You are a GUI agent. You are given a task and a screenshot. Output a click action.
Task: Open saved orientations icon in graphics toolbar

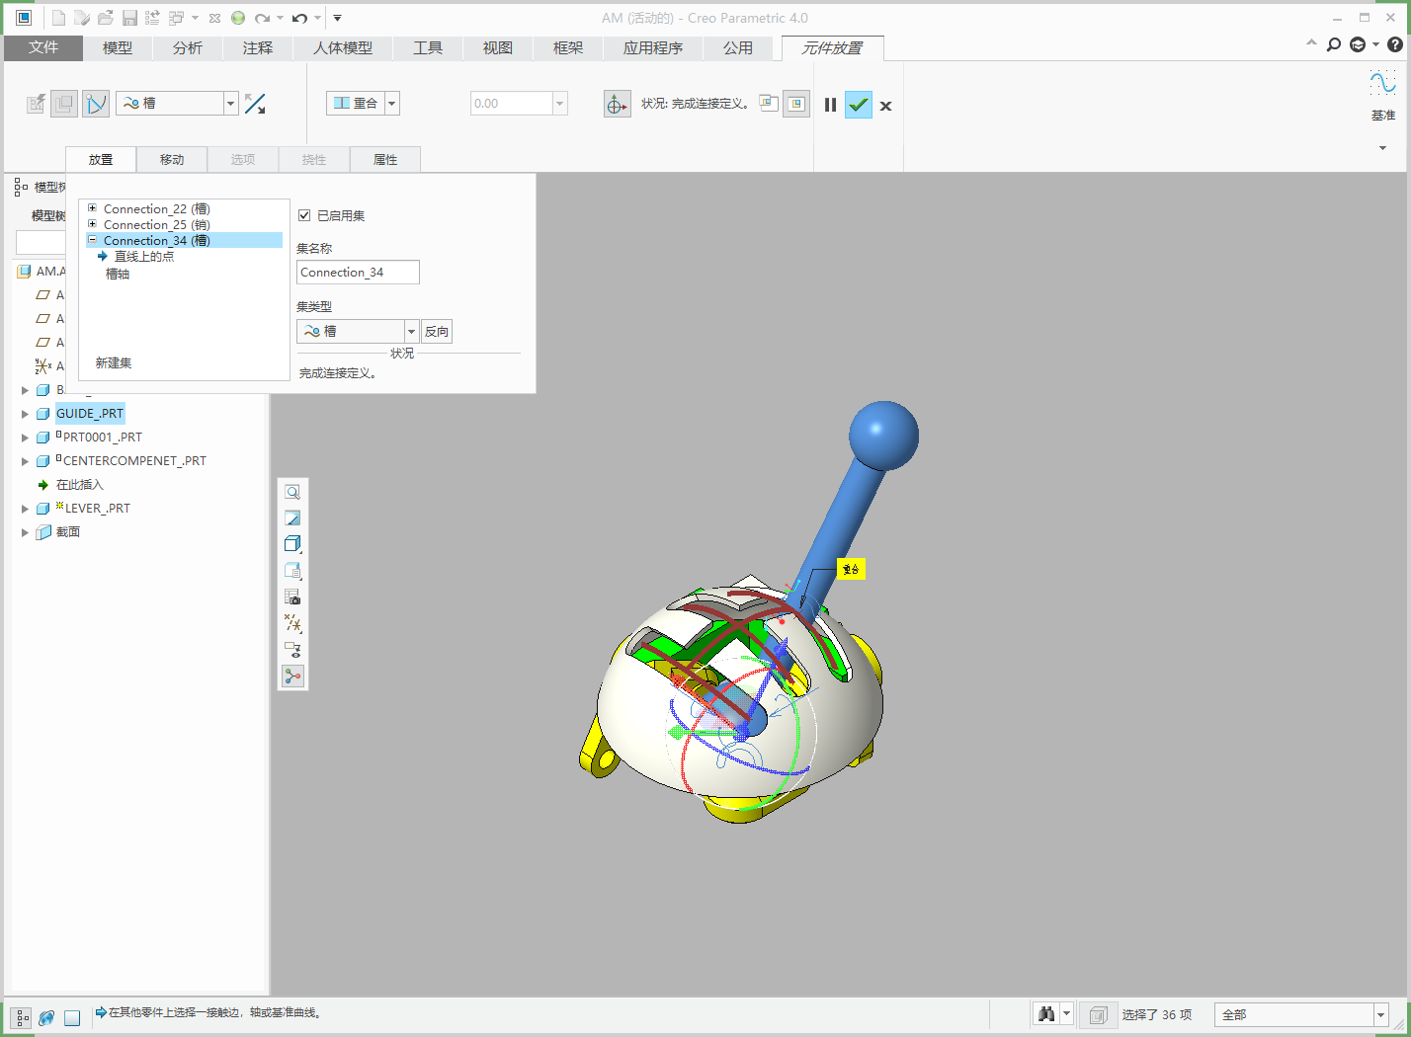pyautogui.click(x=292, y=571)
